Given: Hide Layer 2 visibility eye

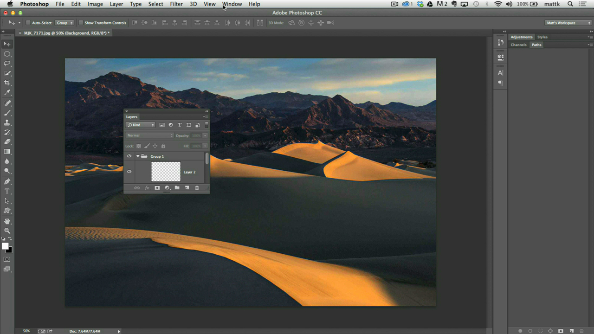Looking at the screenshot, I should coord(129,172).
